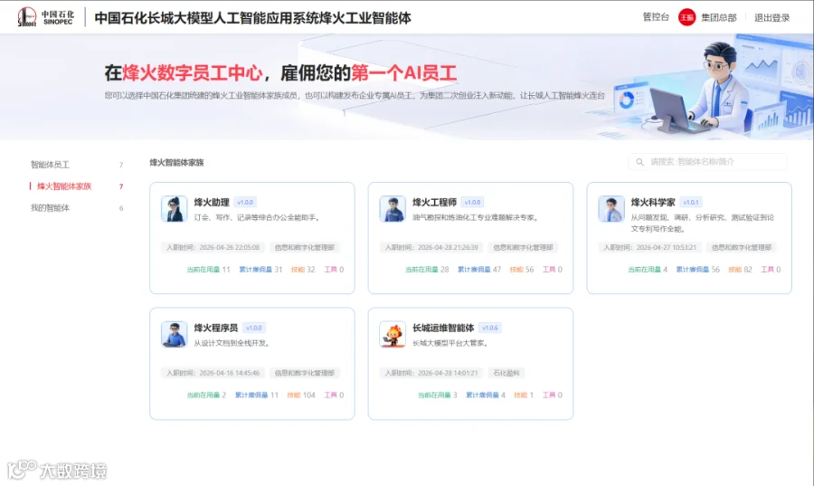Click 技能 104 on 烽火程序员 card

[x=301, y=395]
